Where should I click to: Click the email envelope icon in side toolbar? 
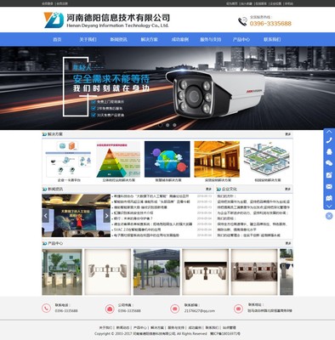pyautogui.click(x=329, y=186)
